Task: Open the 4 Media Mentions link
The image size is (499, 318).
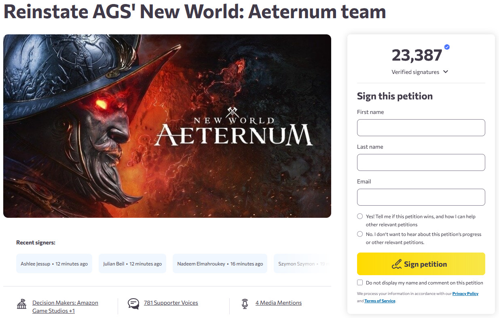Action: pyautogui.click(x=278, y=303)
